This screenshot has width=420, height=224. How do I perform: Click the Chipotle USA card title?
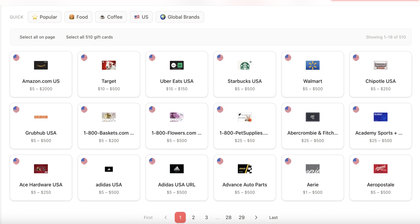click(381, 81)
